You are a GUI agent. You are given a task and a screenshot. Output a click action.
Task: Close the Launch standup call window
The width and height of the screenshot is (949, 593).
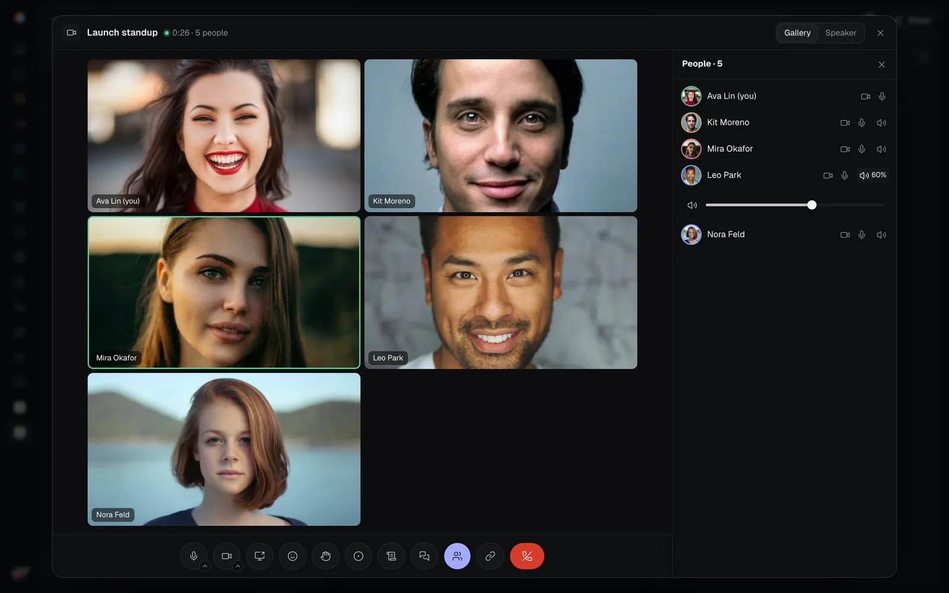[x=880, y=33]
